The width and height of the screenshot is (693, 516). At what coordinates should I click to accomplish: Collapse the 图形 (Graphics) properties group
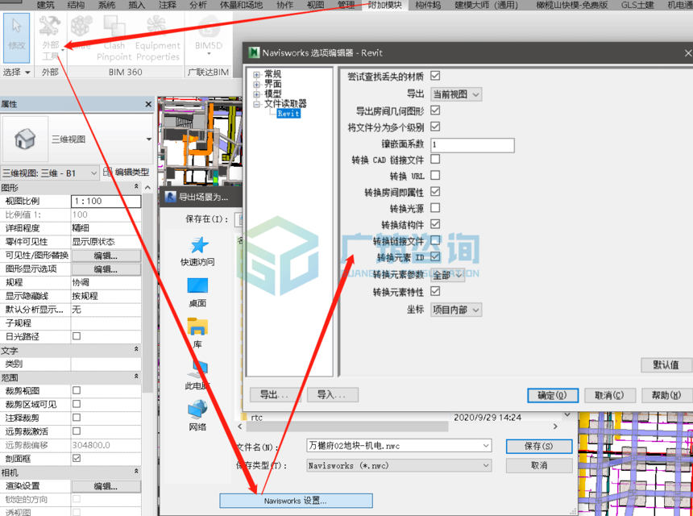pyautogui.click(x=136, y=187)
